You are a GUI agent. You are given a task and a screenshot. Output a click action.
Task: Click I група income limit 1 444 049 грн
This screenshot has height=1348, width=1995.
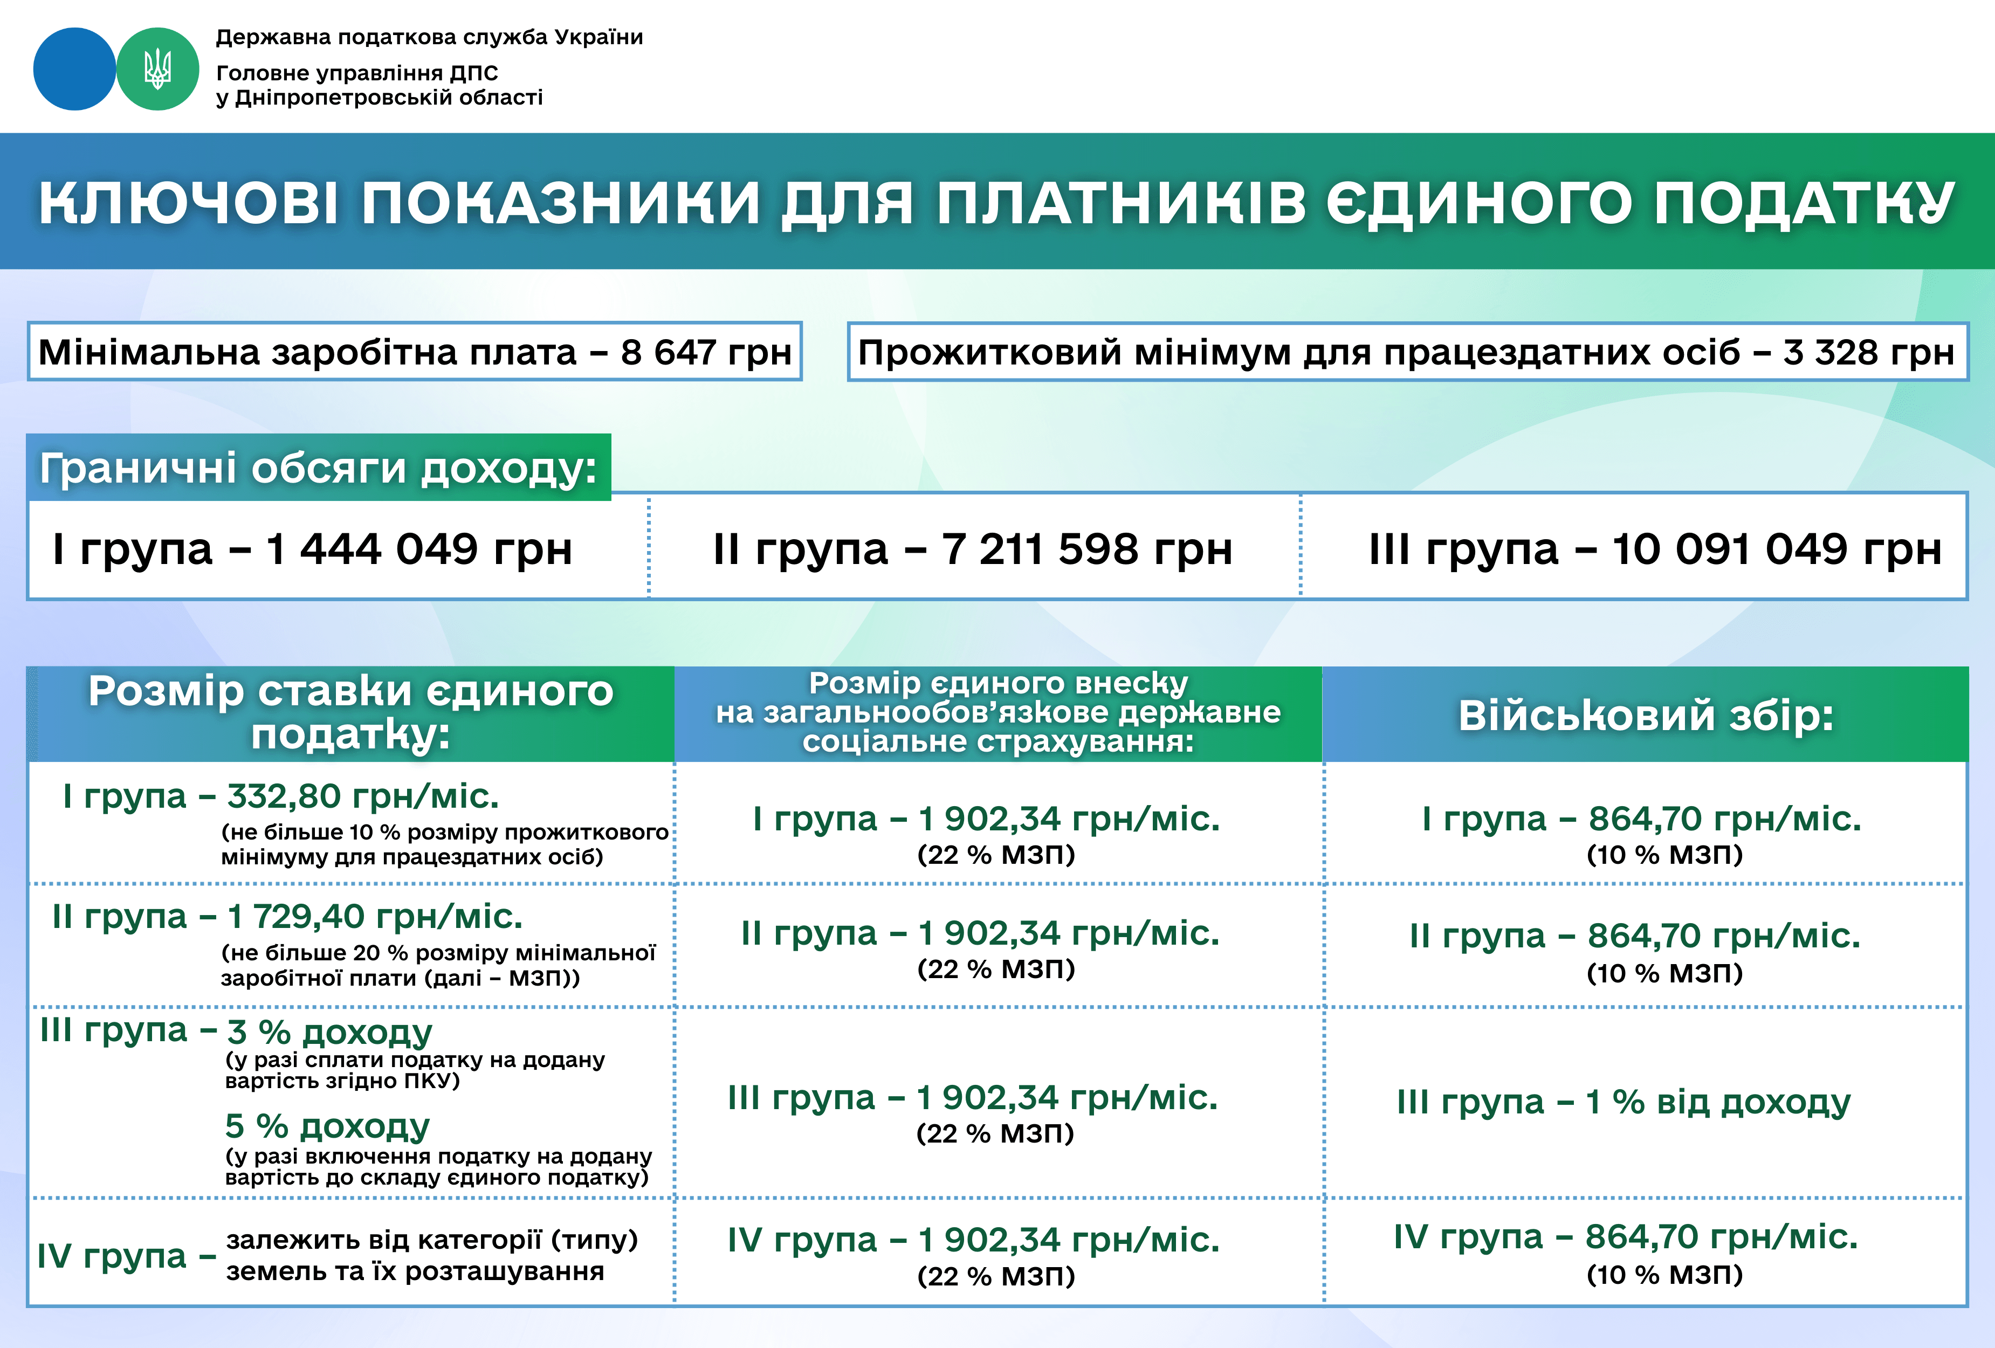click(313, 549)
